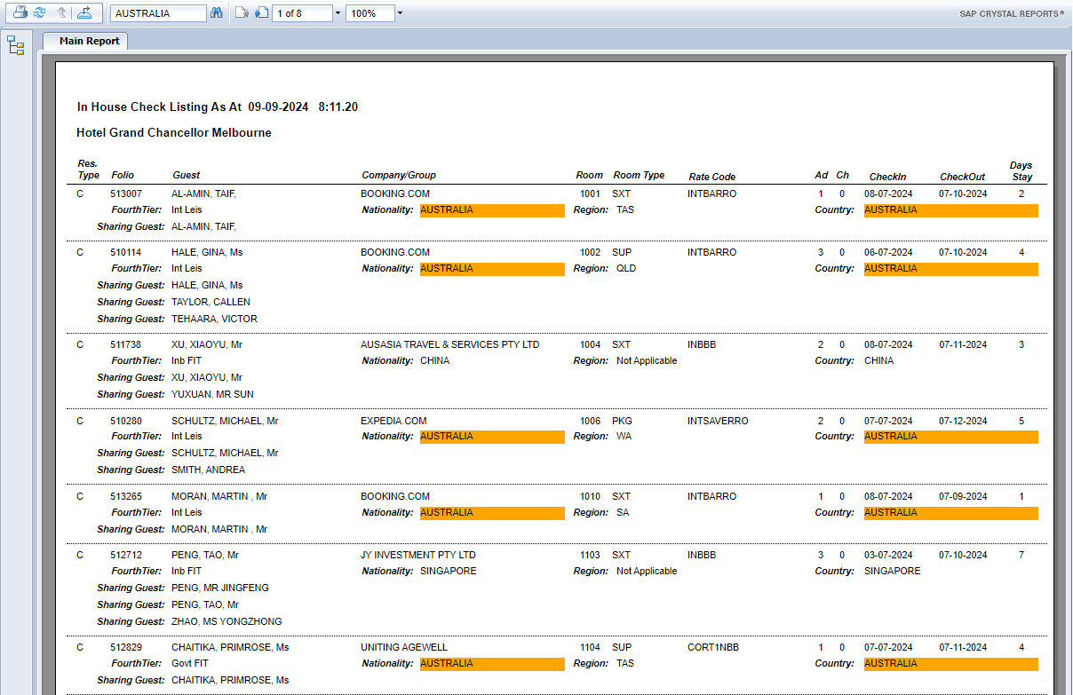Click sharing guest ZHAO, MS YONGZHONG
The height and width of the screenshot is (695, 1073).
227,621
